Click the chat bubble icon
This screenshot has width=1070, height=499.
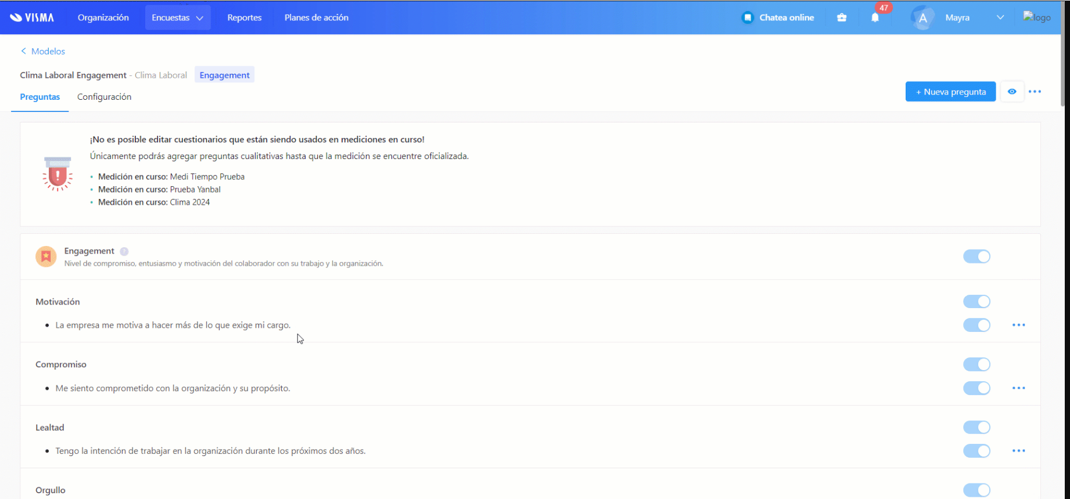point(748,17)
